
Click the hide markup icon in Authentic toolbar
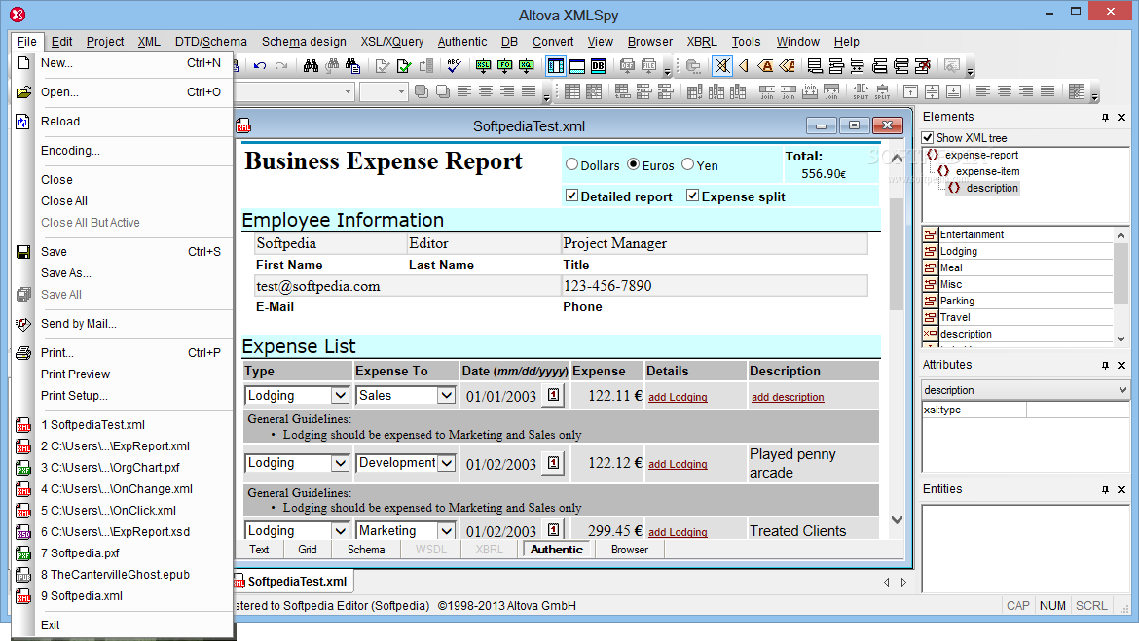tap(722, 66)
